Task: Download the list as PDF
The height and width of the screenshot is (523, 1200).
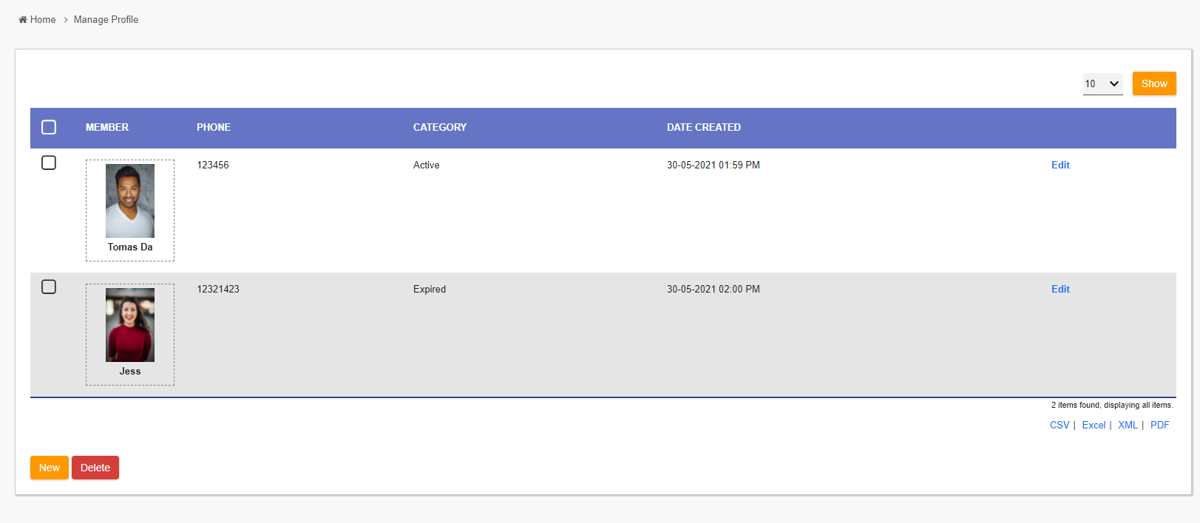Action: 1159,425
